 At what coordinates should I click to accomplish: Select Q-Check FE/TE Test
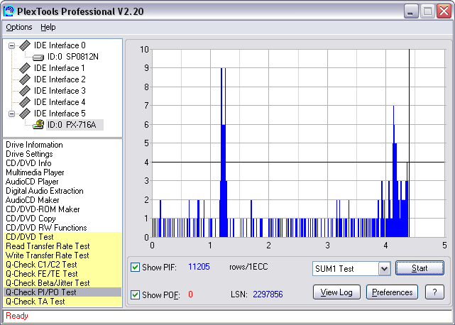coord(62,274)
